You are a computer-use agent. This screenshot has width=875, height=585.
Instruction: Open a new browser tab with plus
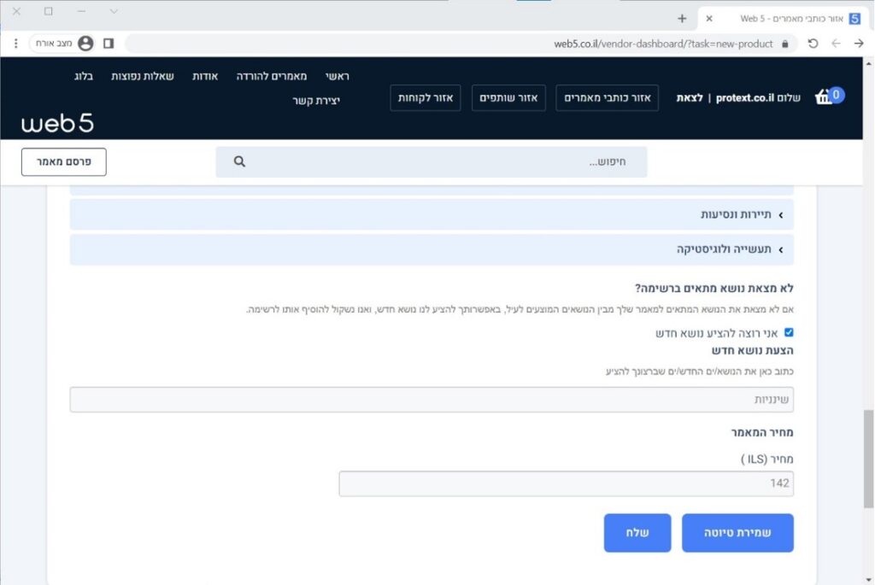pyautogui.click(x=682, y=18)
